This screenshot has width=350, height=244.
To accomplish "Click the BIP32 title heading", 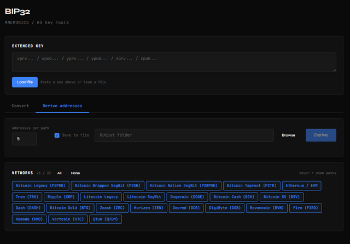I will click(17, 11).
